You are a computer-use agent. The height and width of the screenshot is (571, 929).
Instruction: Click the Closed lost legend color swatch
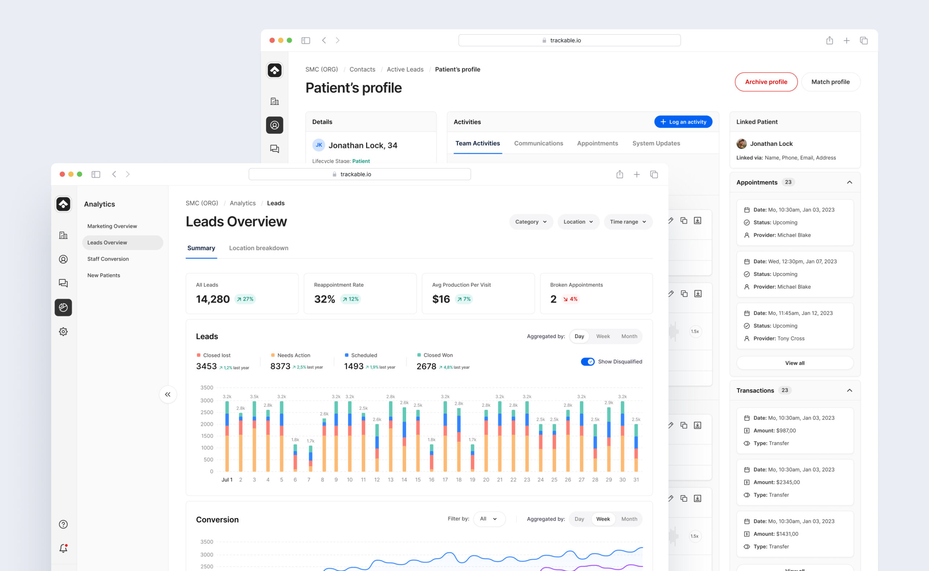199,355
